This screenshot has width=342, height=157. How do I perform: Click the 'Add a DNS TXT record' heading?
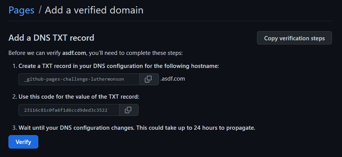click(51, 38)
